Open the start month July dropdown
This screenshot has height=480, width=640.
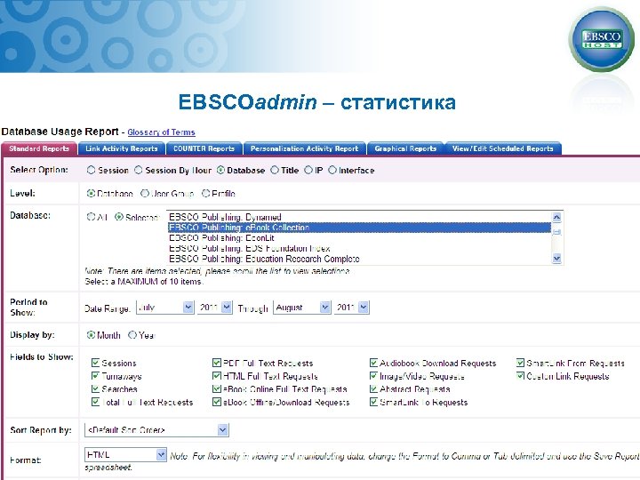pos(165,308)
